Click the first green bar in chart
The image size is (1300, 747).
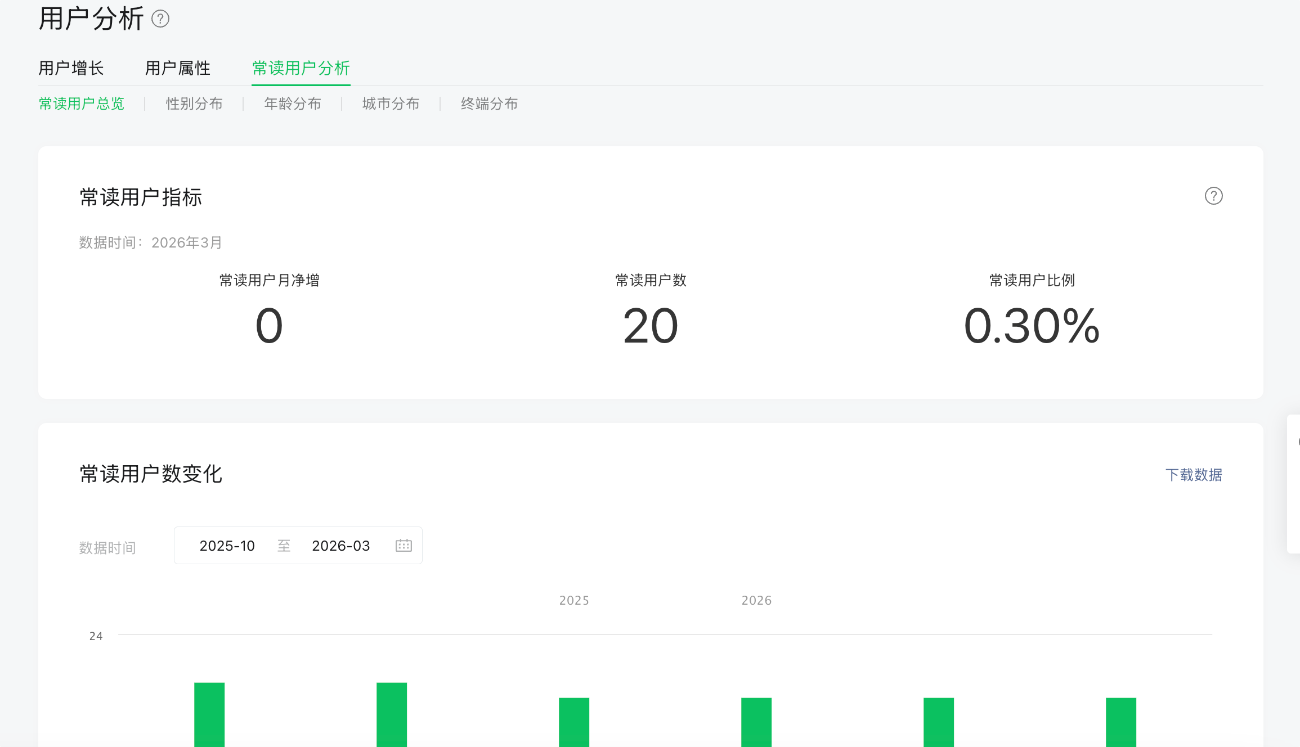tap(209, 714)
